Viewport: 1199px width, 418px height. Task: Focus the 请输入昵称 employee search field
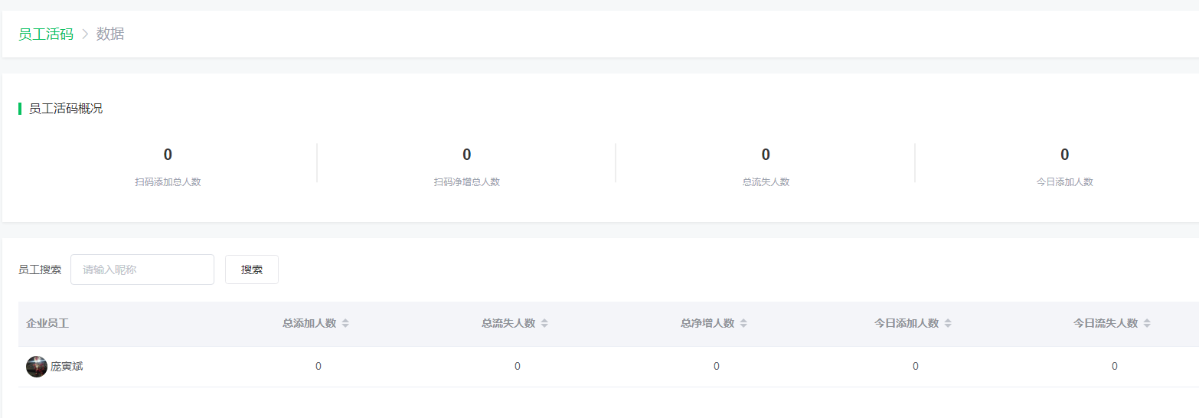(x=142, y=269)
